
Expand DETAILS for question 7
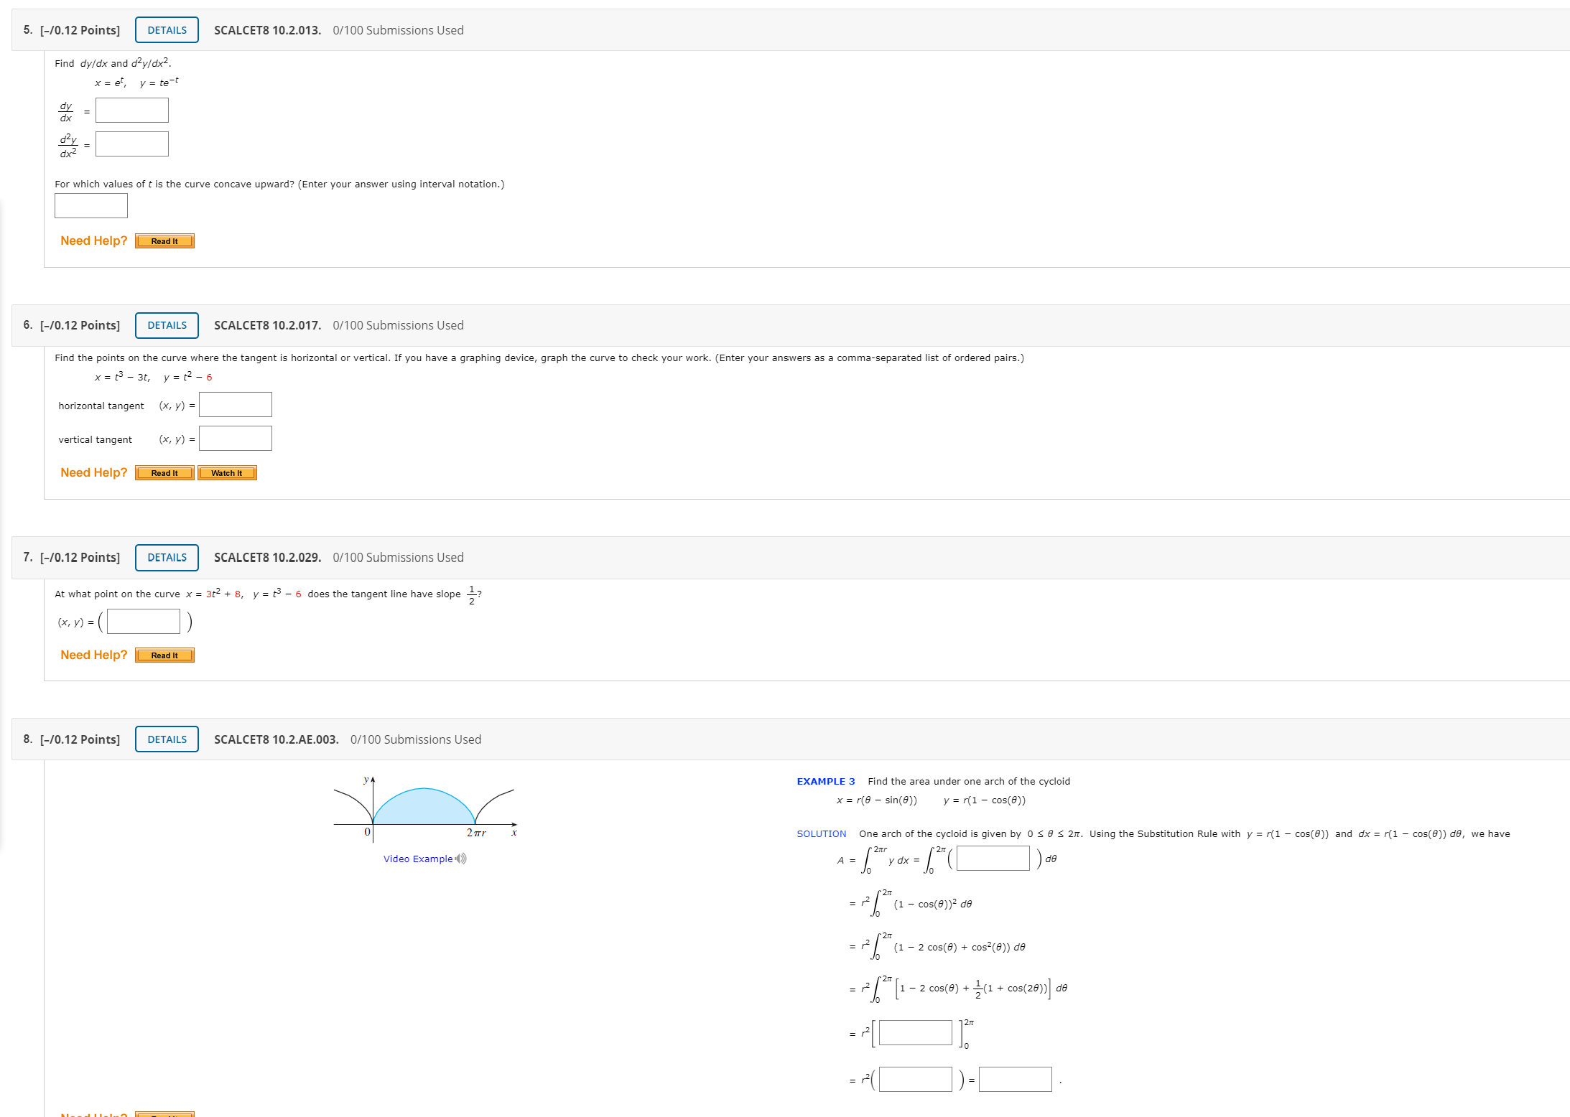tap(167, 558)
